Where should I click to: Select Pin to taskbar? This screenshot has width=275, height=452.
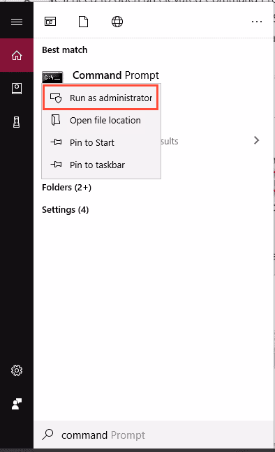coord(101,165)
